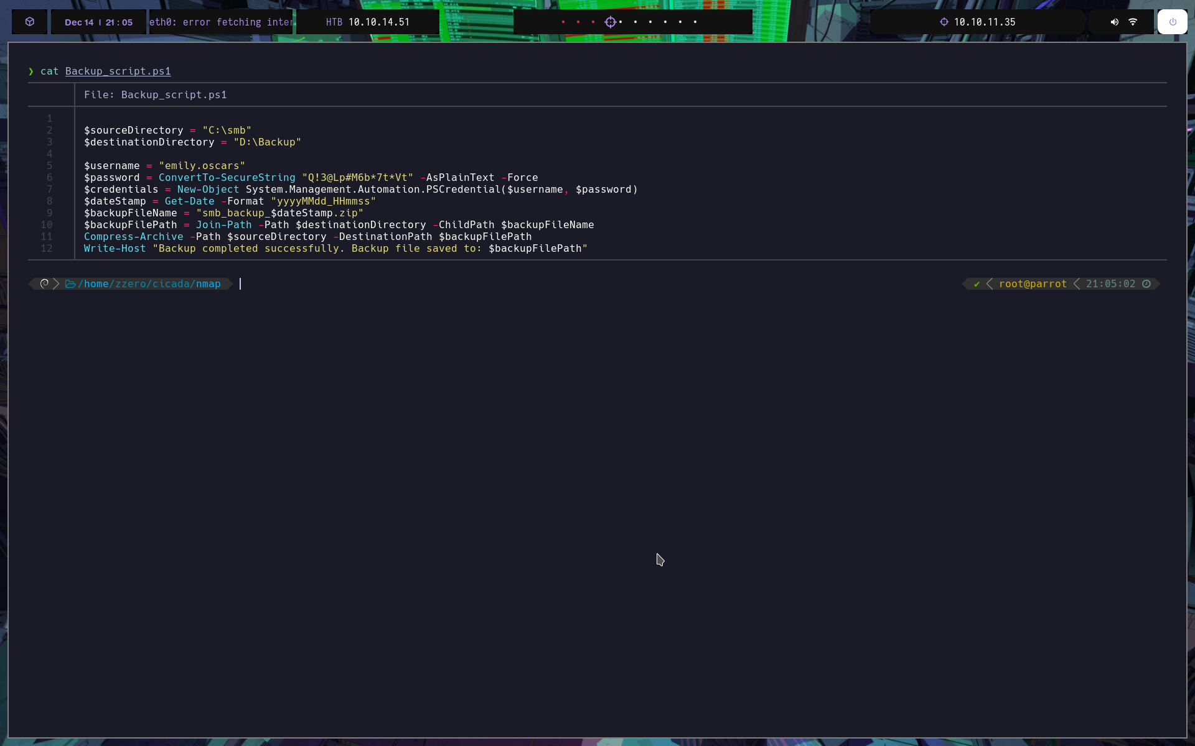Click the "D:\Backup" string
This screenshot has width=1195, height=746.
click(x=268, y=142)
